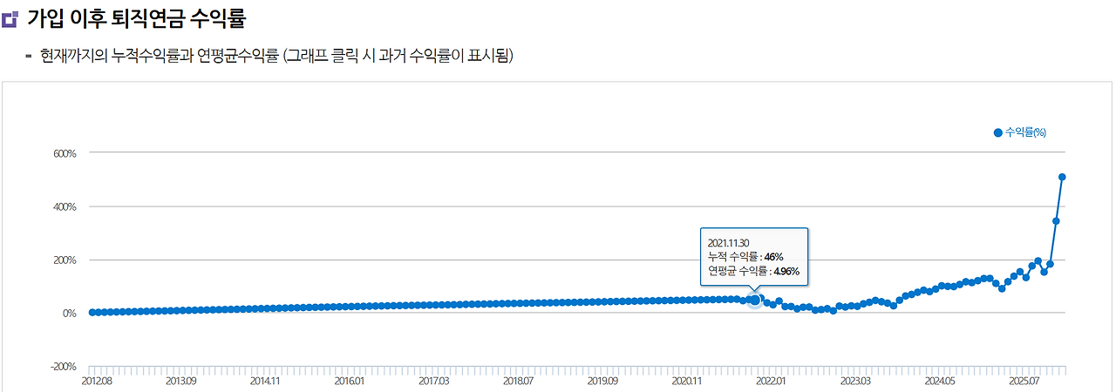Click the 2012.08 x-axis label

click(97, 381)
